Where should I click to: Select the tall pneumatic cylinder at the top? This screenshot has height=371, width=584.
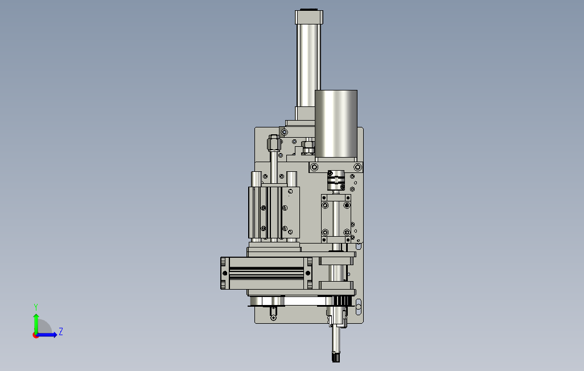pyautogui.click(x=309, y=64)
